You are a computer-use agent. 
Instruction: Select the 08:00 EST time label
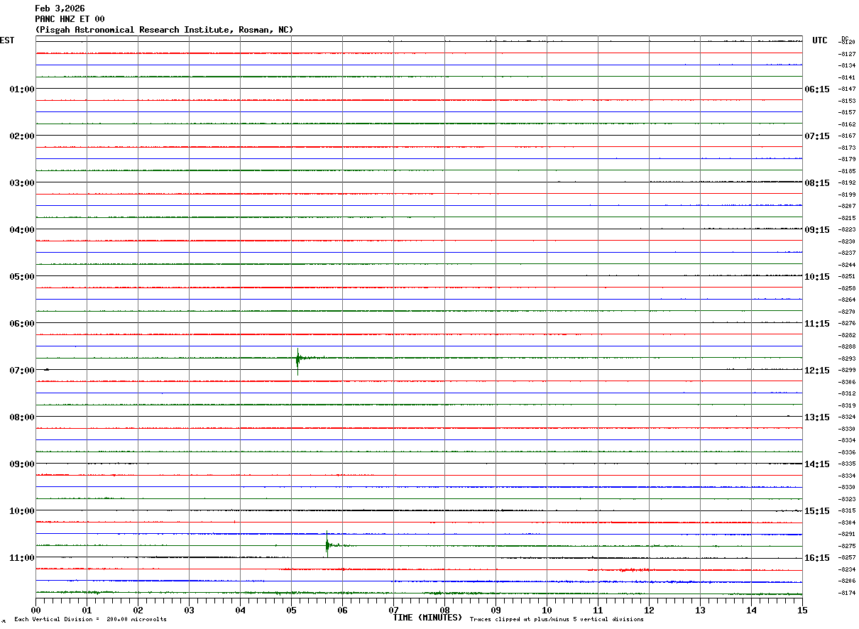click(22, 417)
